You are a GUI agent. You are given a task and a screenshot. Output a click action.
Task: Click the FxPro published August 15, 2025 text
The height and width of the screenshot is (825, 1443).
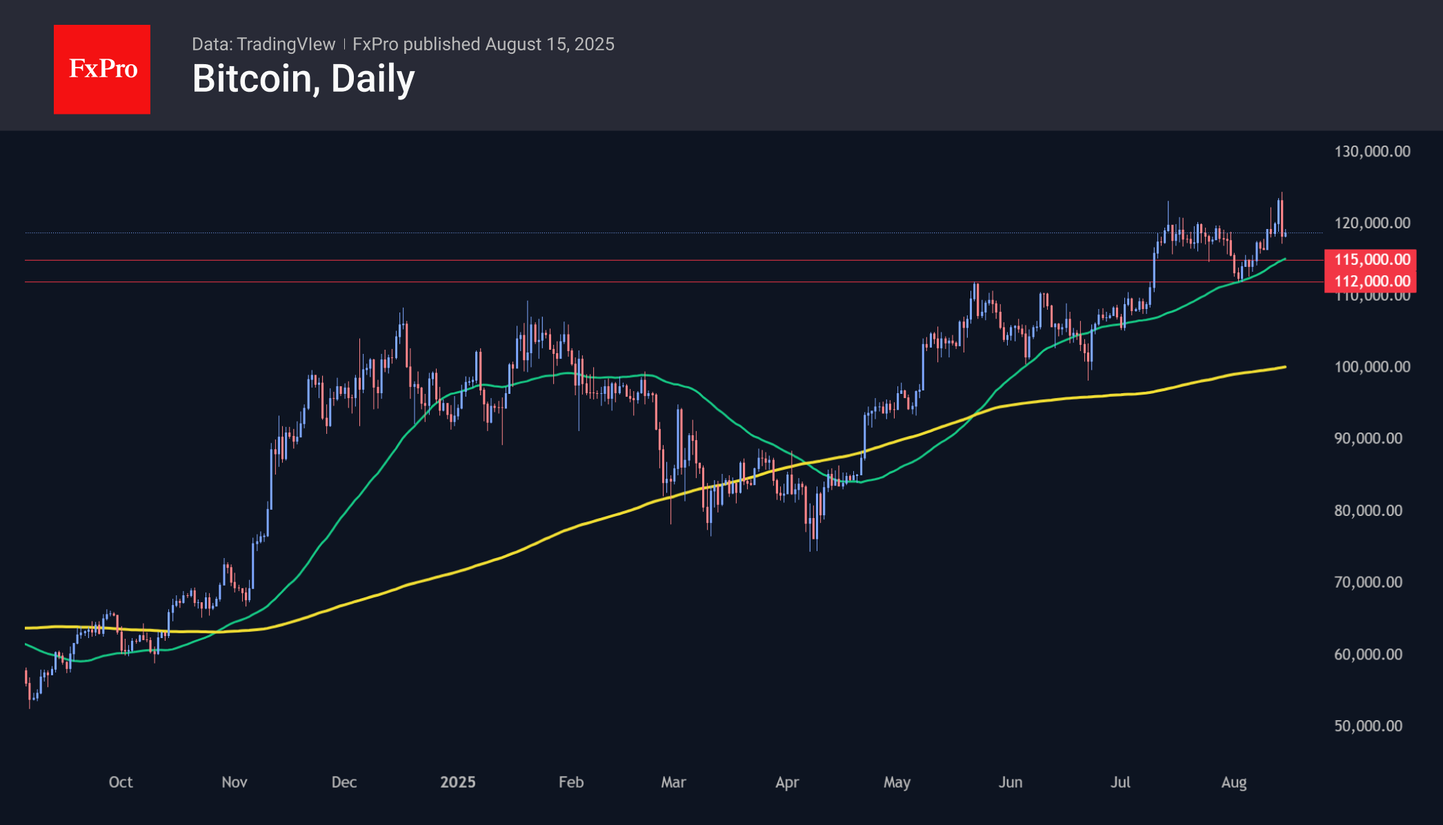point(483,44)
